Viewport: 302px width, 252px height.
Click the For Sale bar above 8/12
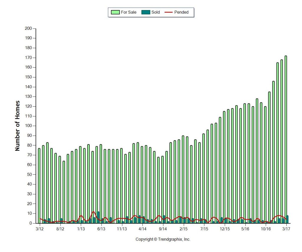coord(60,189)
